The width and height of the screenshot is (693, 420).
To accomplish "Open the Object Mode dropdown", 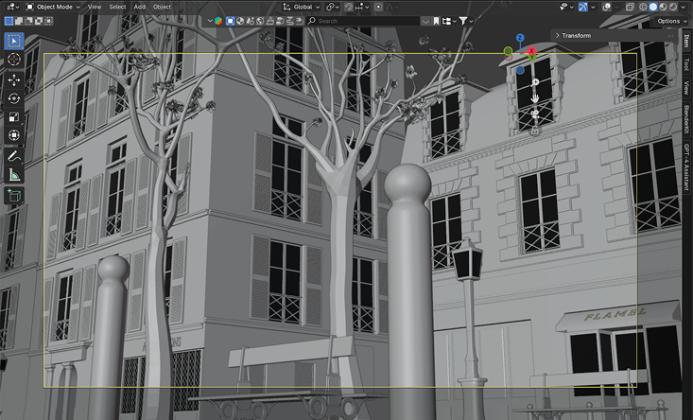I will [x=53, y=7].
